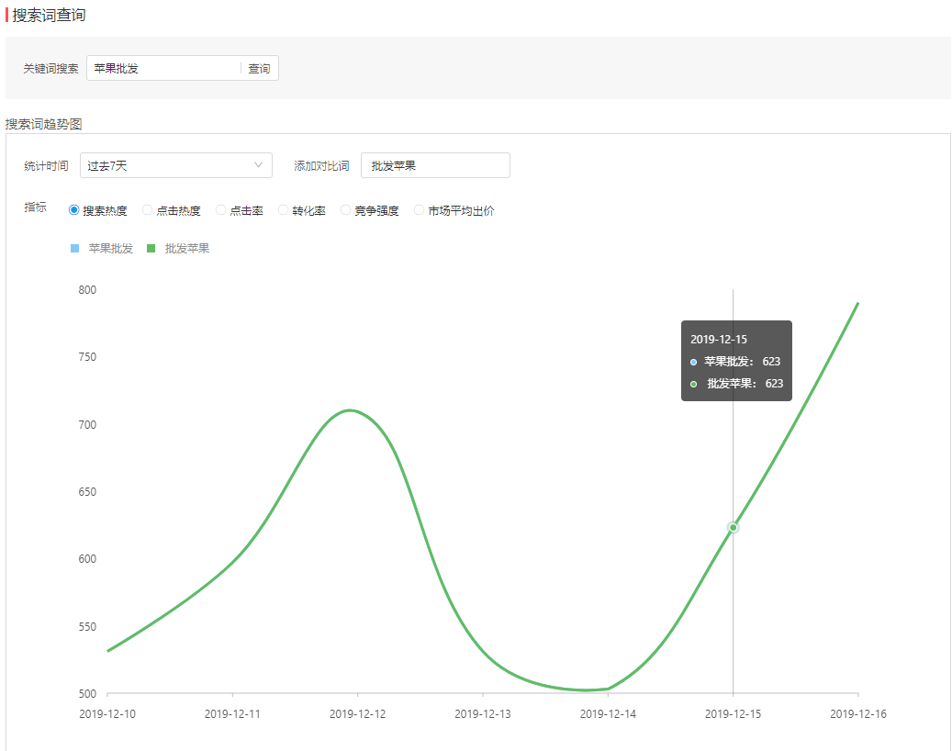Click tooltip row 批发苹果: 623

point(737,383)
